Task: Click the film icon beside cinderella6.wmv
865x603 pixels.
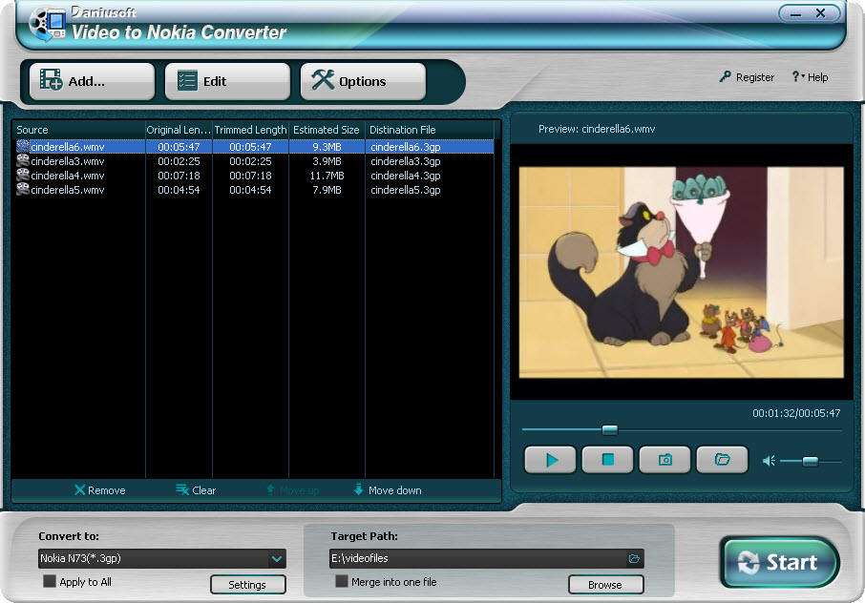Action: click(x=23, y=146)
